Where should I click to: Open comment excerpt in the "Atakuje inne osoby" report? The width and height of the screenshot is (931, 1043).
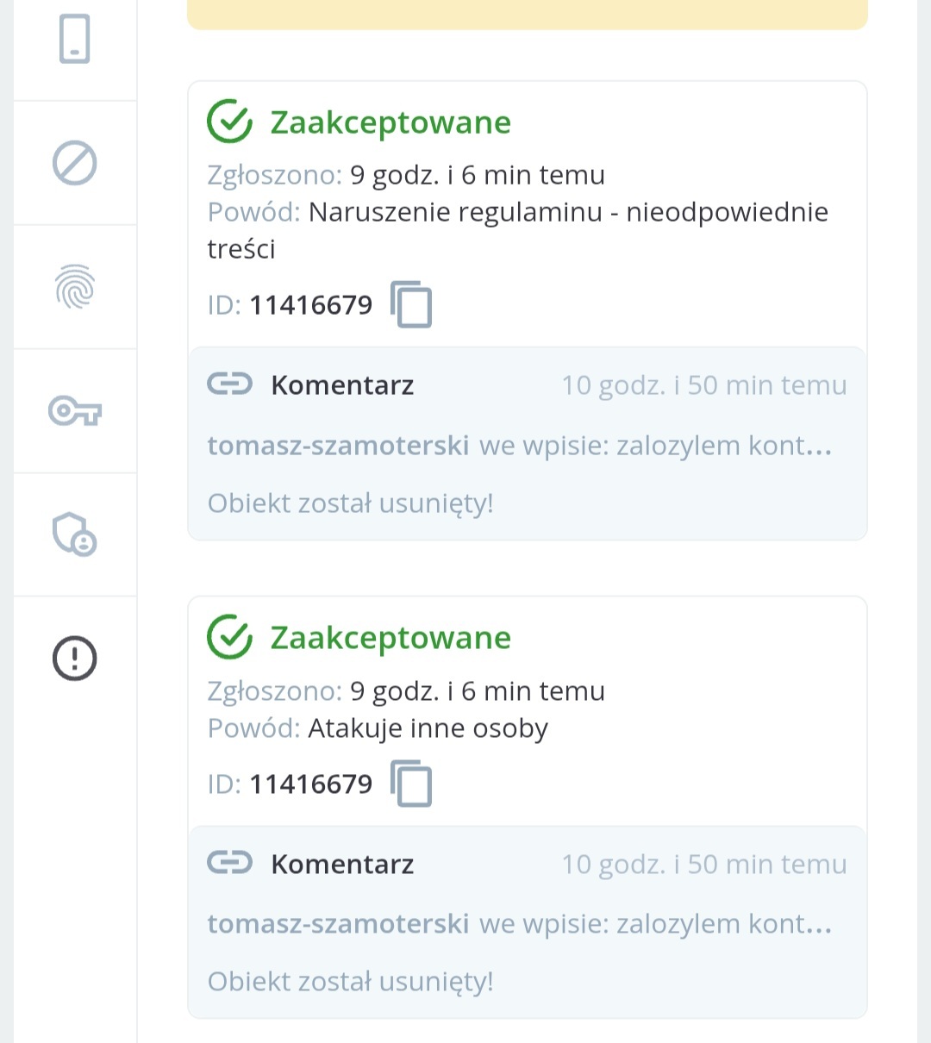(x=655, y=924)
